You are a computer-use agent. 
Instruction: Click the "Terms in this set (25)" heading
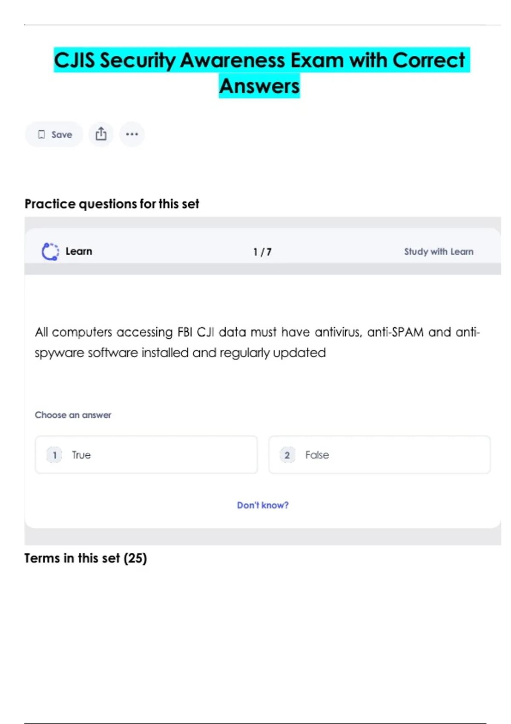pyautogui.click(x=86, y=558)
